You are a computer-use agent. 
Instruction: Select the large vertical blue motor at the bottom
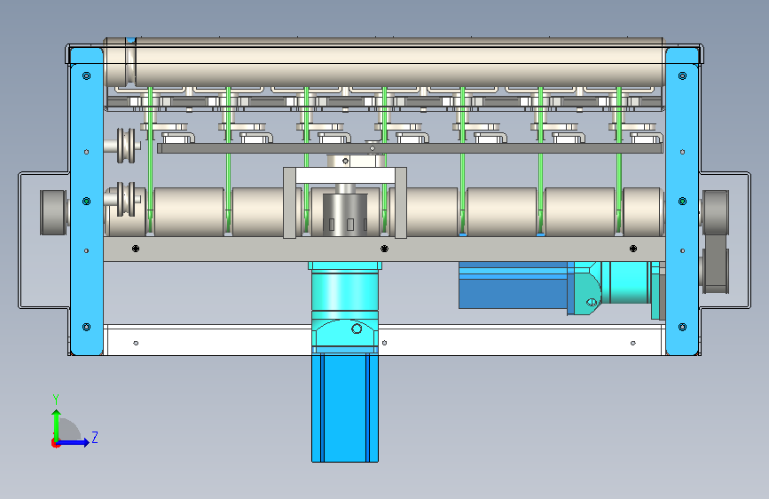click(345, 408)
